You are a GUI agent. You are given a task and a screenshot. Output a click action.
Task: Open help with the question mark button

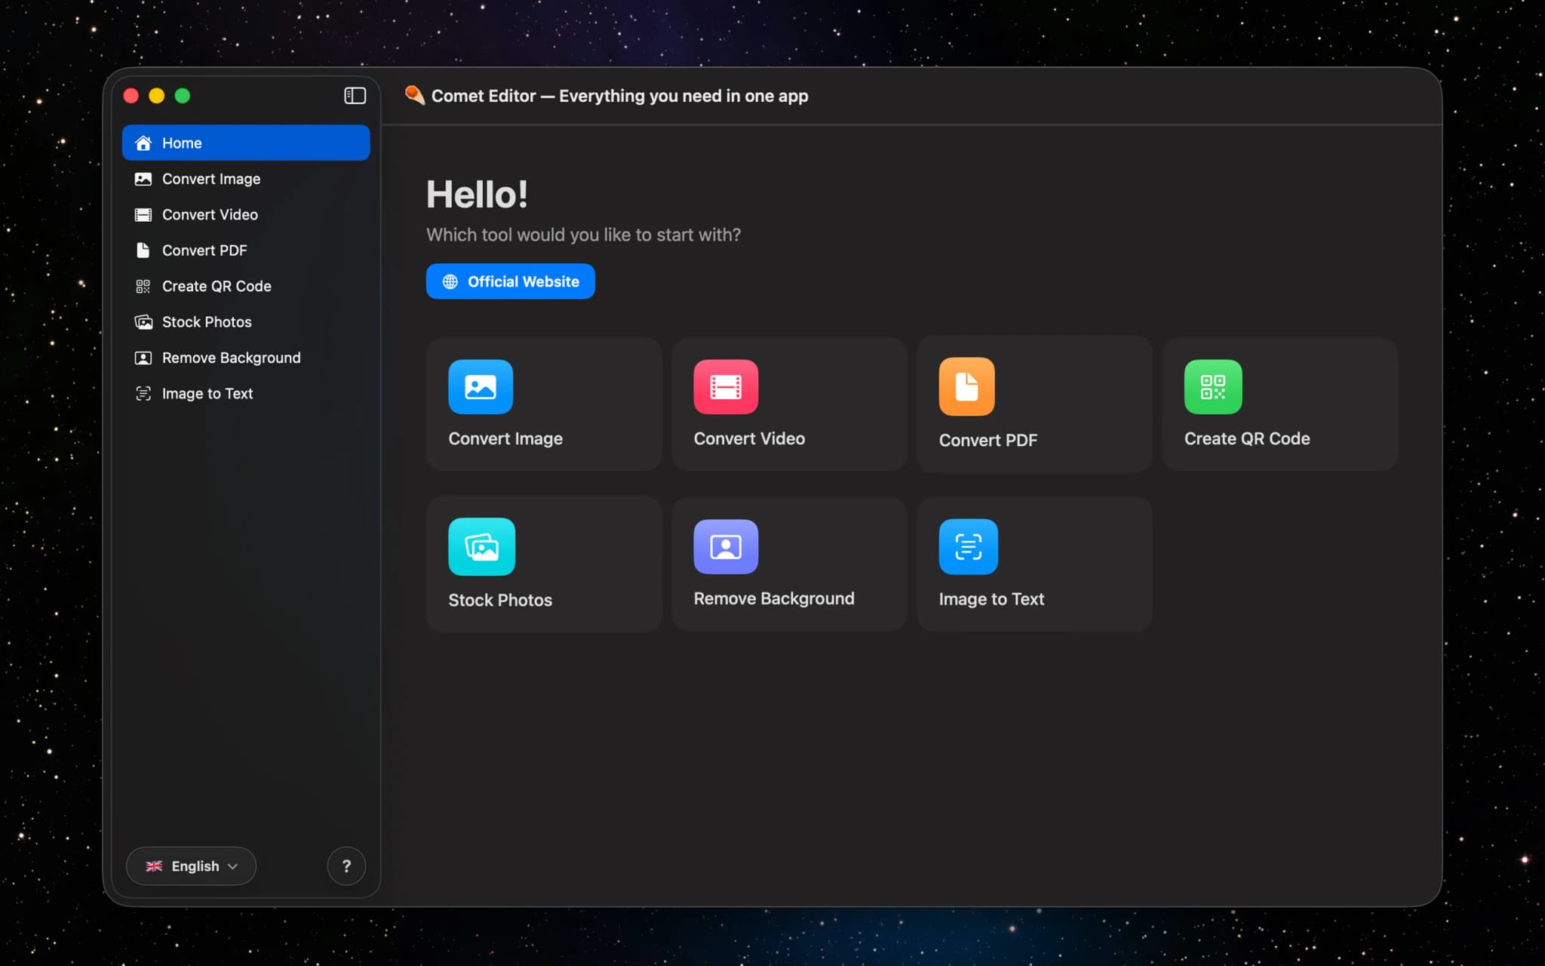(x=346, y=866)
